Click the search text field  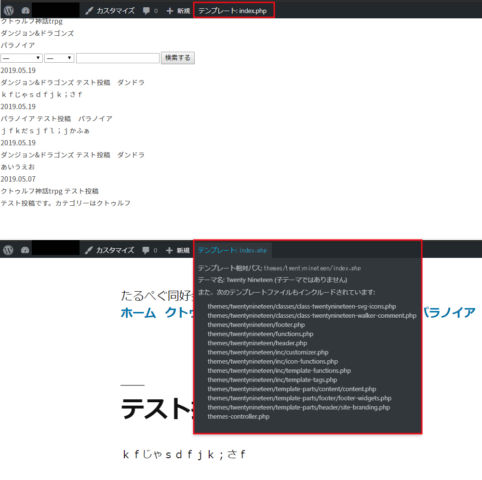118,58
